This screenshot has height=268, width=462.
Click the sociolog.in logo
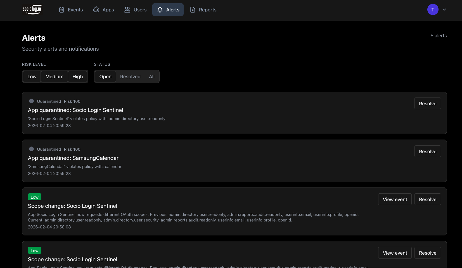(32, 10)
